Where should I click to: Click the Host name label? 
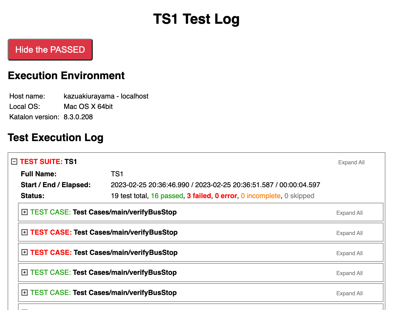pyautogui.click(x=27, y=96)
